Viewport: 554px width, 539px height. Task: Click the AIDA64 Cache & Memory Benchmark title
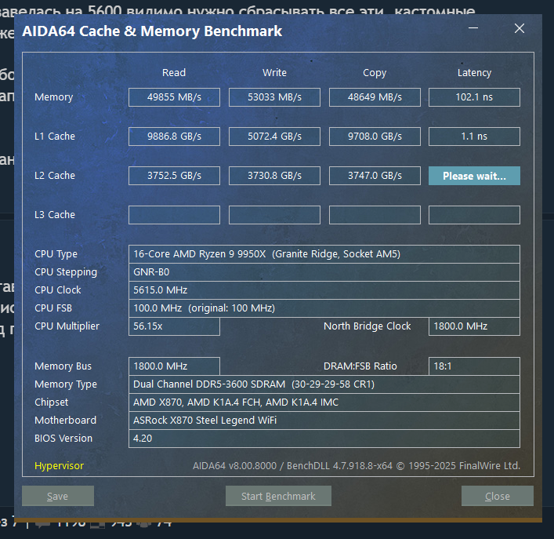coord(152,31)
